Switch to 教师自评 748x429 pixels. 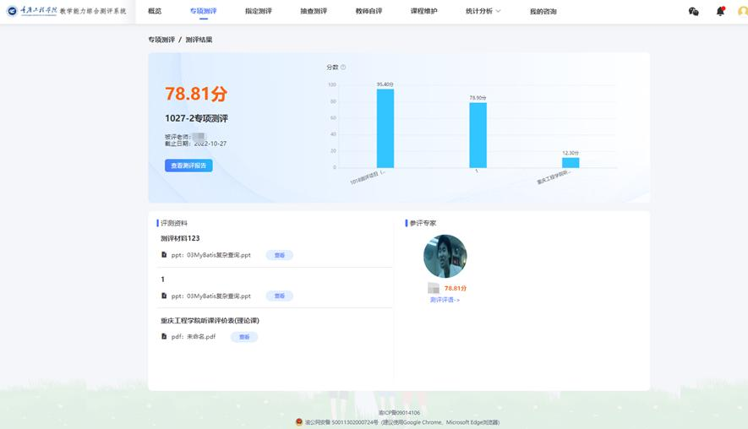(369, 11)
